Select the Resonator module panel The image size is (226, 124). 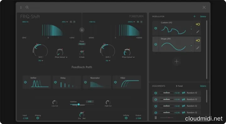(x=97, y=82)
